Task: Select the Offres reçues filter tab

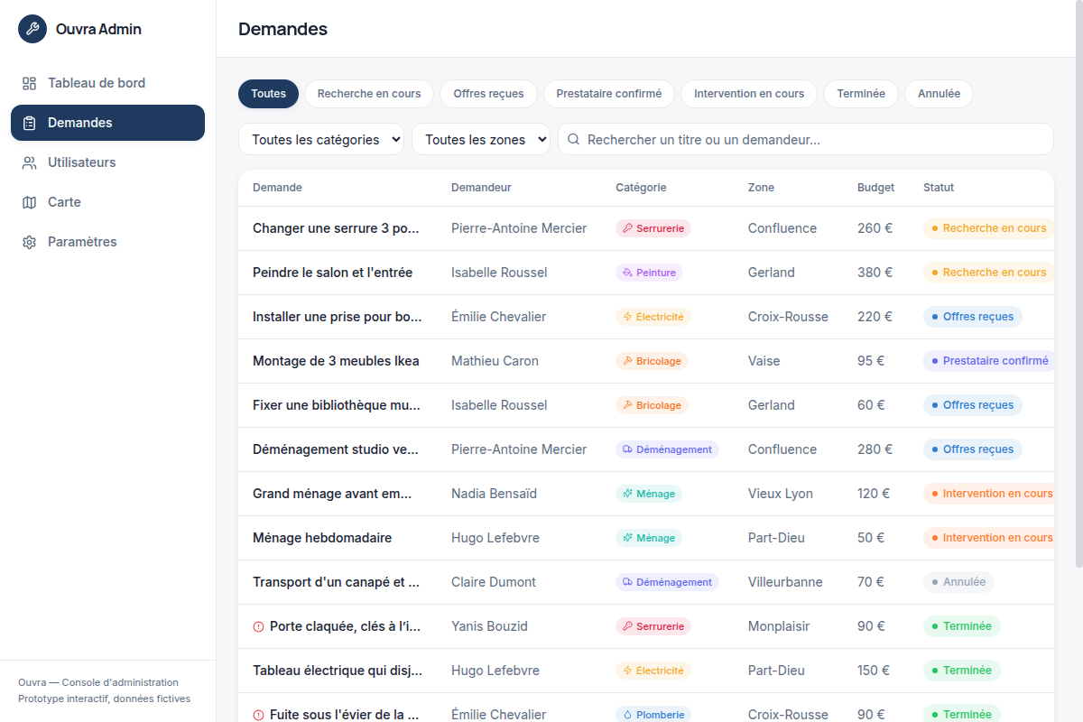Action: [x=488, y=94]
